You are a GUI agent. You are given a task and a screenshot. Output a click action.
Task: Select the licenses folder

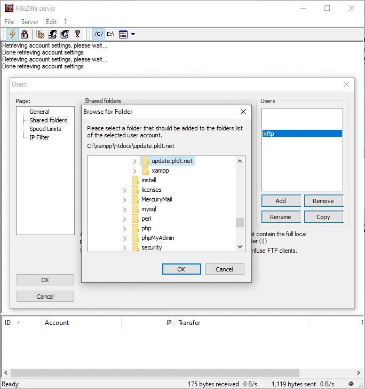coord(151,190)
